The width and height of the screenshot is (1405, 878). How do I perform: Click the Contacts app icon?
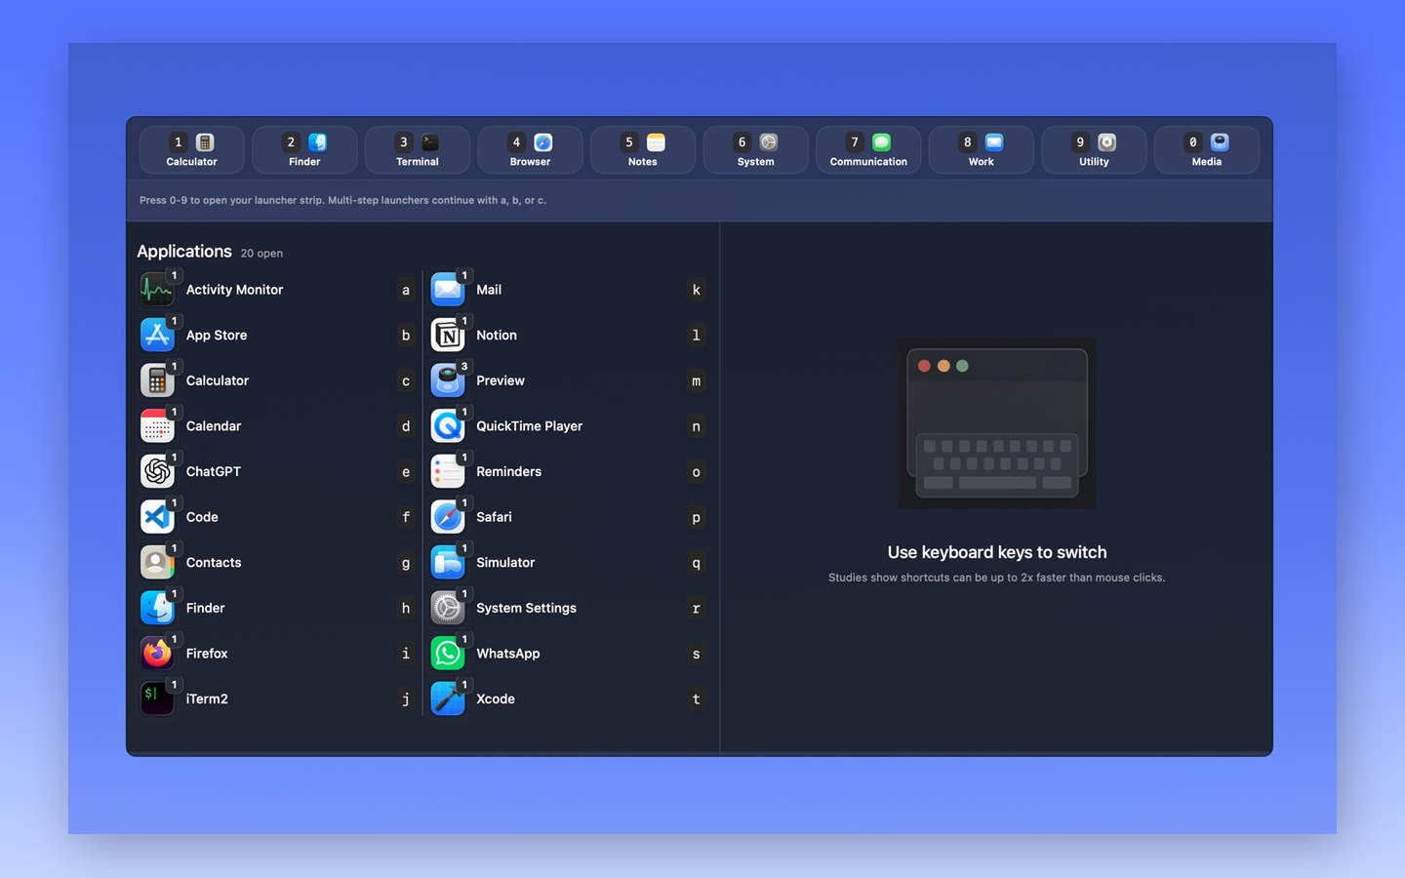[157, 563]
